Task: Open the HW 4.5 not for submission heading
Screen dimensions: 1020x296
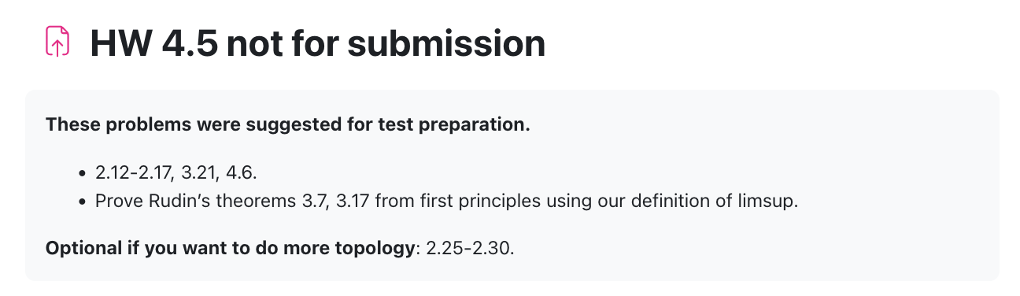Action: (x=317, y=43)
